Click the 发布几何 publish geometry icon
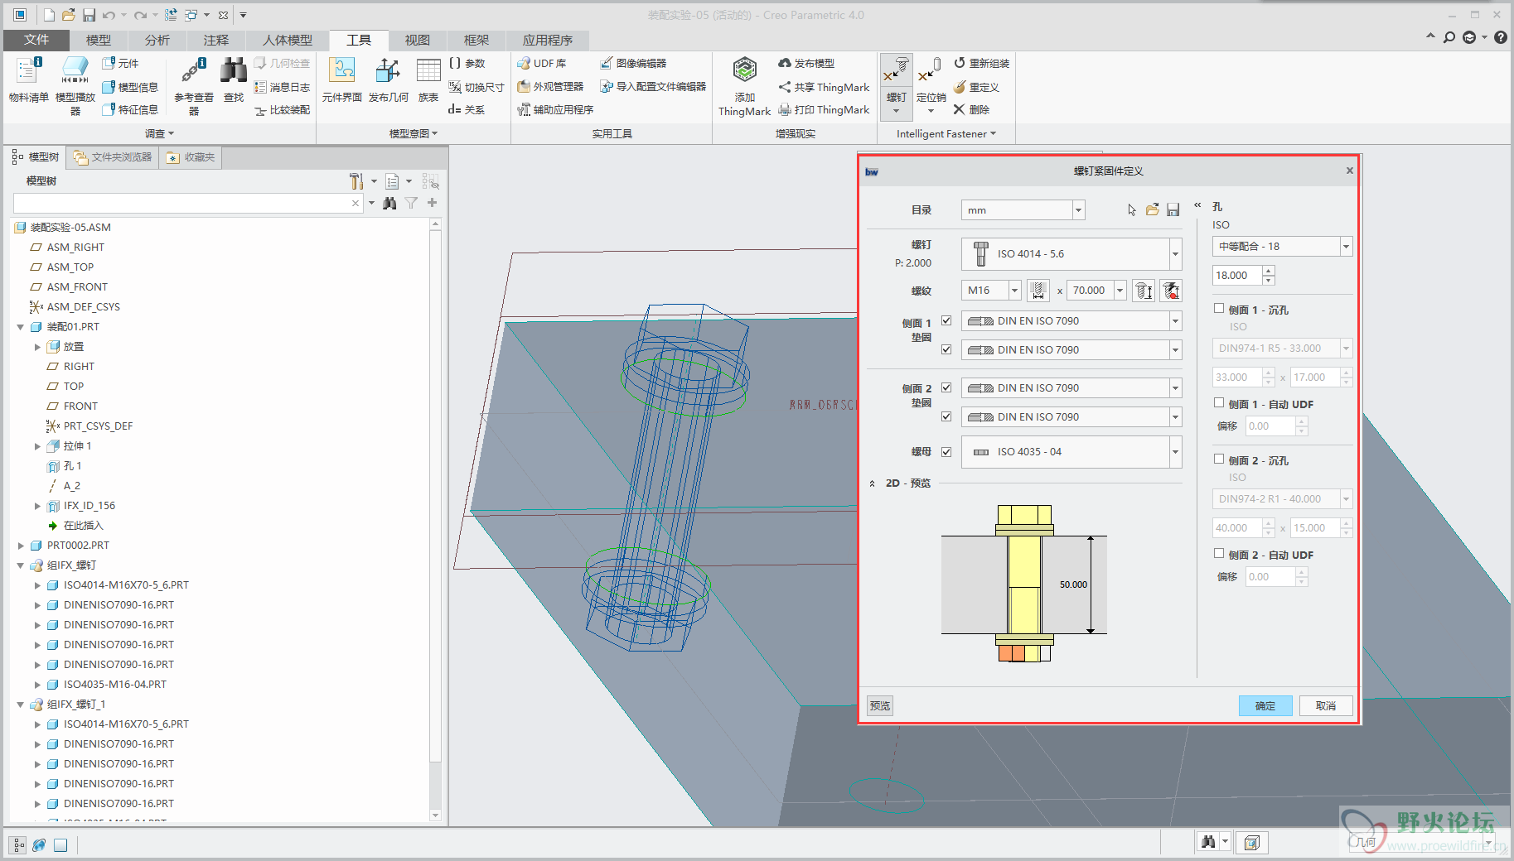The width and height of the screenshot is (1514, 861). pos(388,80)
